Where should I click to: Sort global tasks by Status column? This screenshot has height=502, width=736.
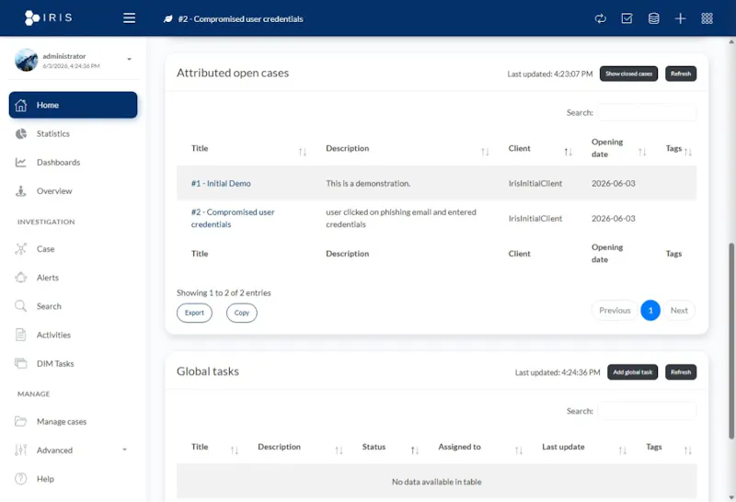pos(415,450)
